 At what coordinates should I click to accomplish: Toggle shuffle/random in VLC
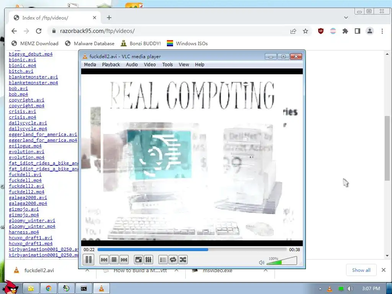click(183, 260)
